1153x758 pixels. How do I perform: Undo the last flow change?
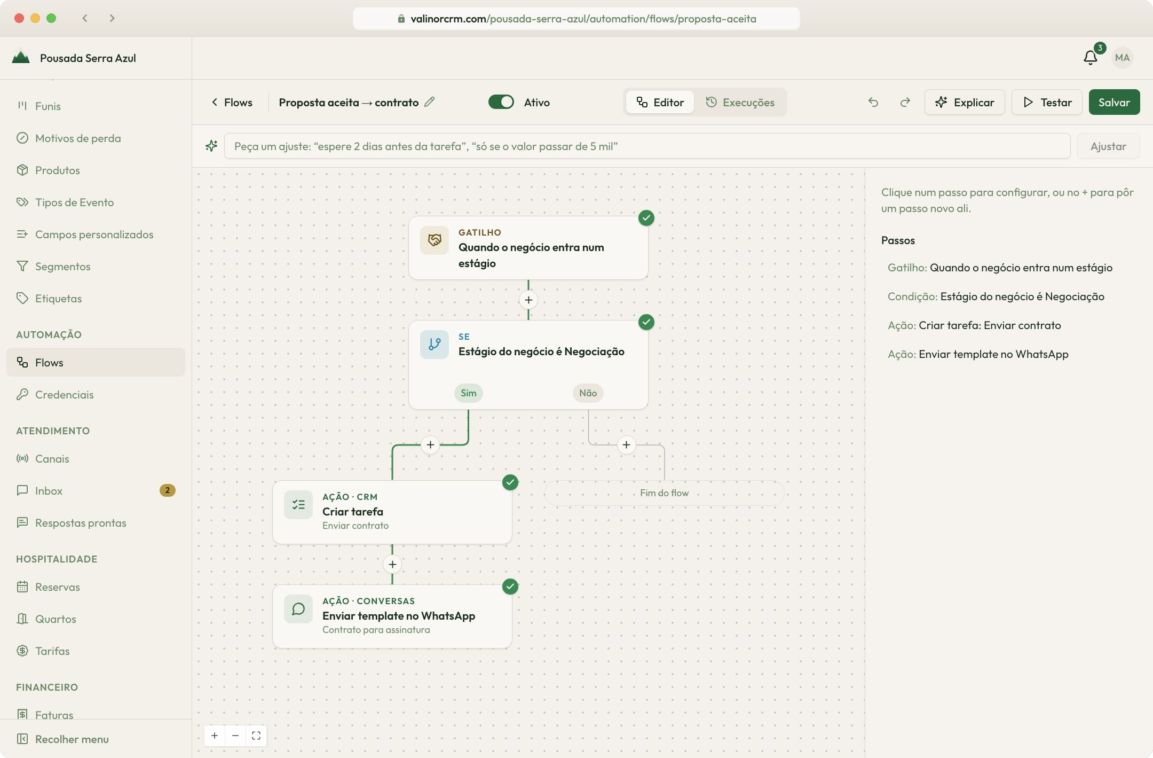click(873, 102)
